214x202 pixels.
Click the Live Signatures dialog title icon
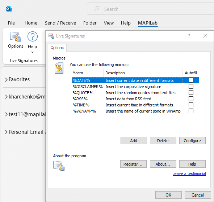coord(51,36)
